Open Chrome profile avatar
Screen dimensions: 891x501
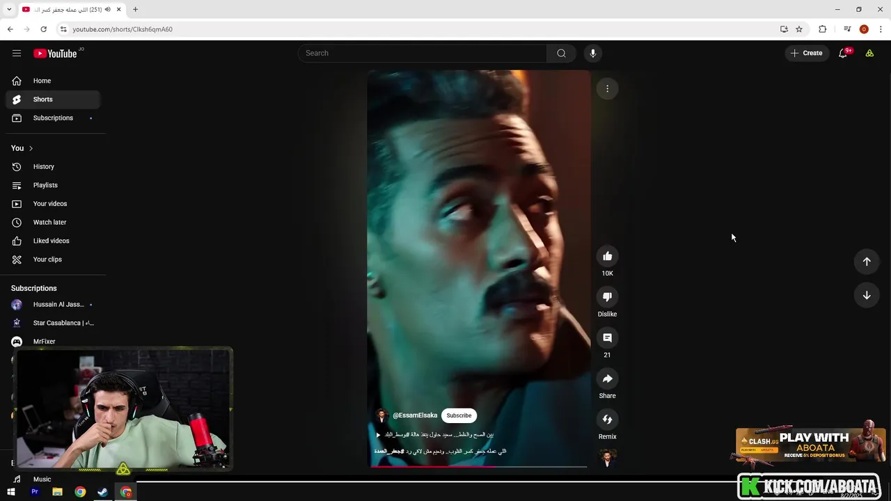864,29
